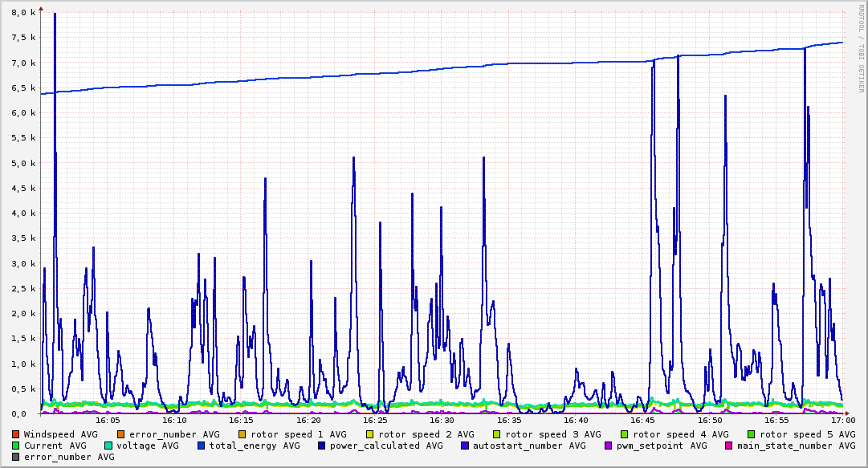Click the power_calculated AVG legend swatch

(322, 446)
